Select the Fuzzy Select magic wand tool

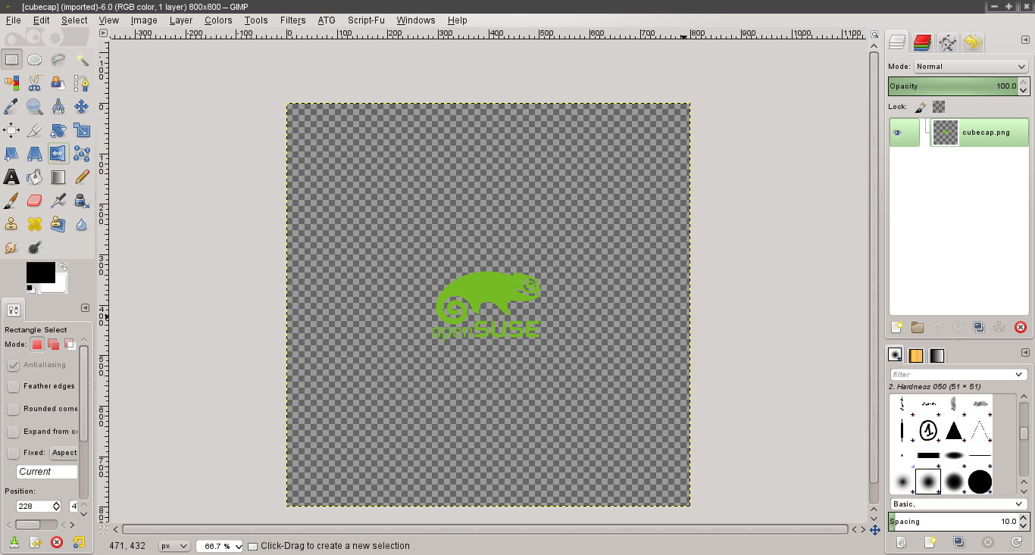point(82,60)
